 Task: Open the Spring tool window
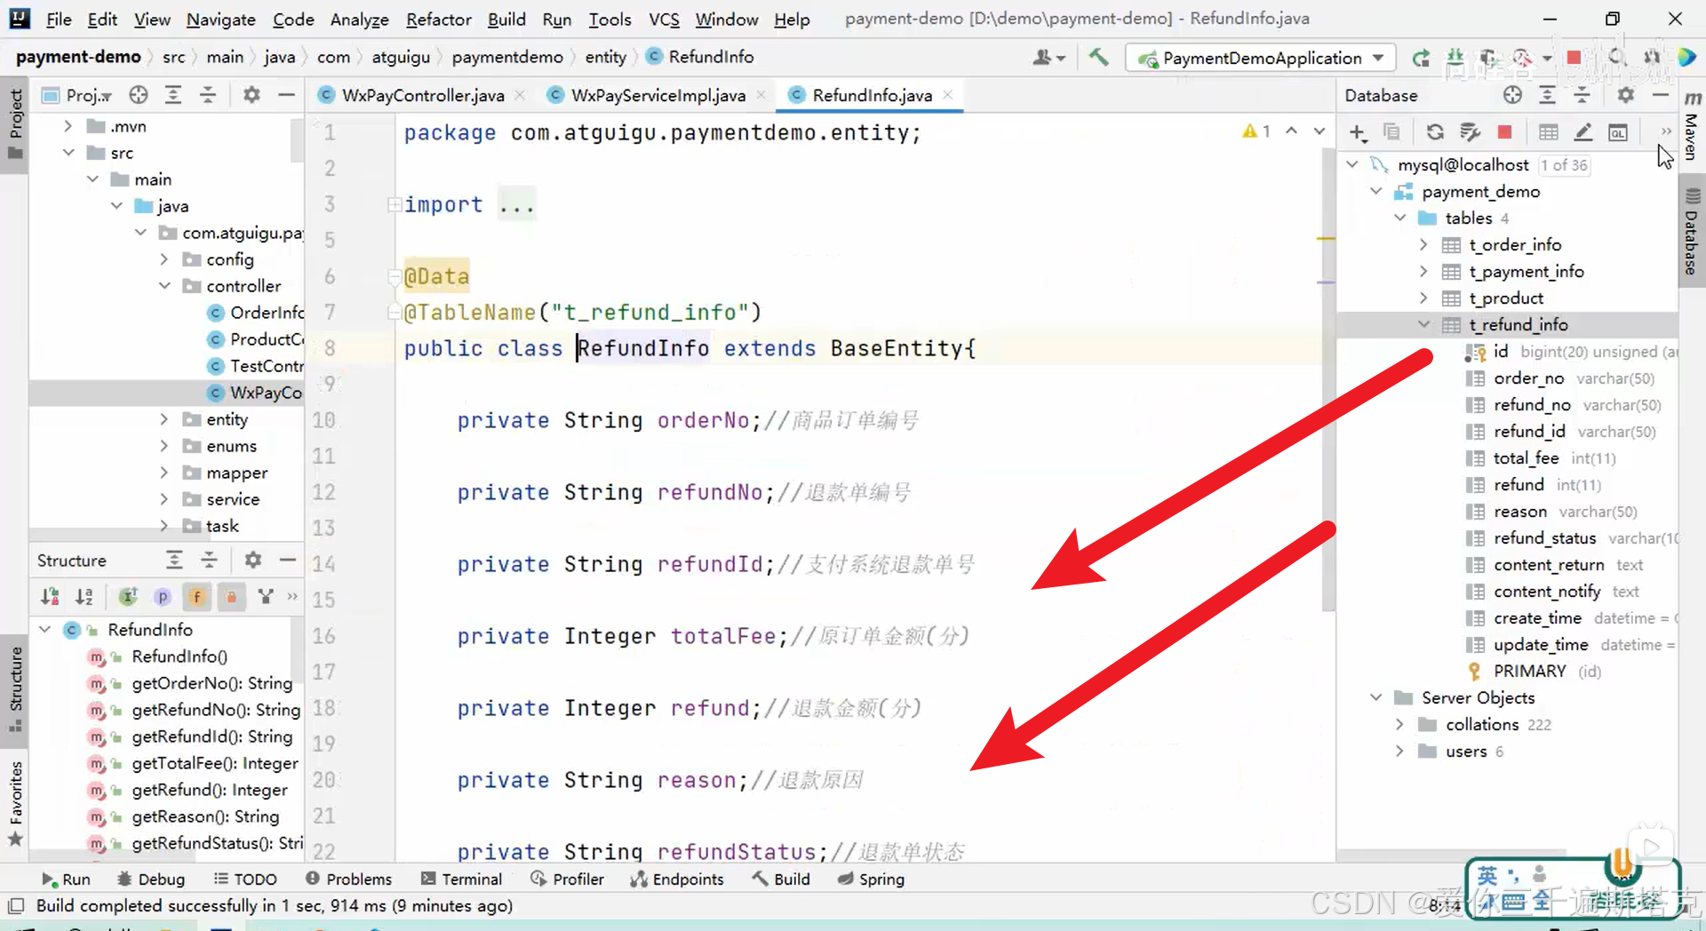click(x=871, y=879)
